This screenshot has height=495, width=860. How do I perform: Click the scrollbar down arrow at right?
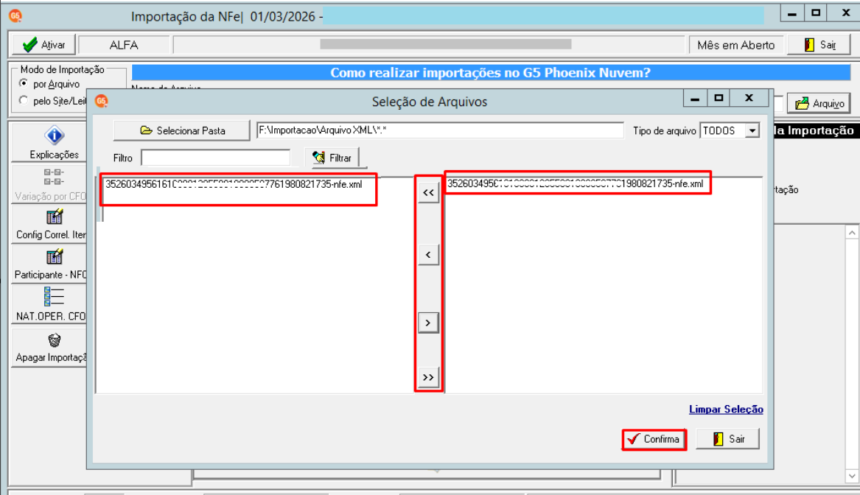[852, 476]
